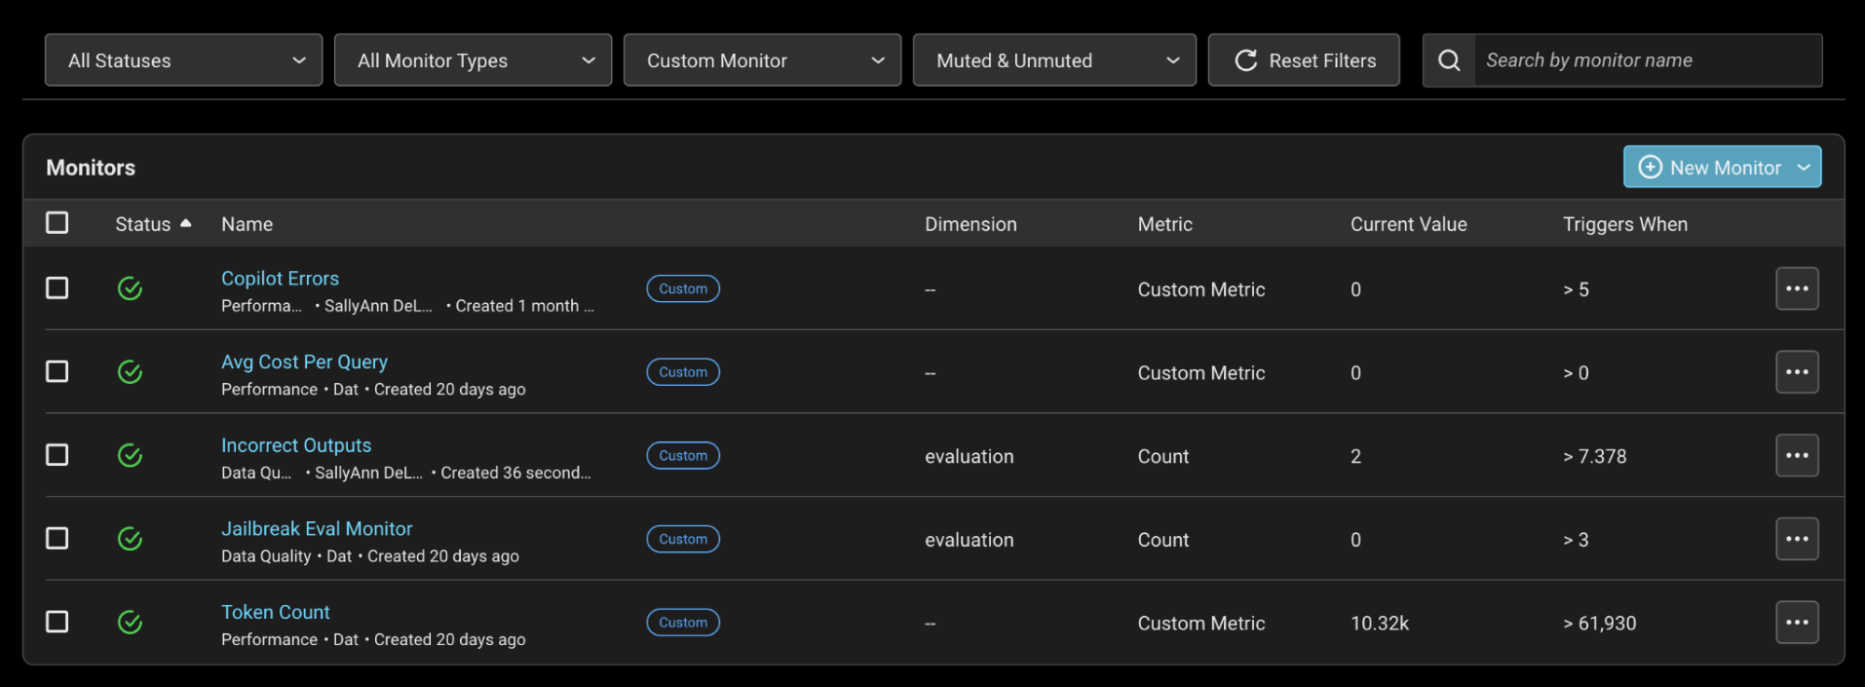Open the more options menu for Token Count
The width and height of the screenshot is (1865, 687).
coord(1797,623)
